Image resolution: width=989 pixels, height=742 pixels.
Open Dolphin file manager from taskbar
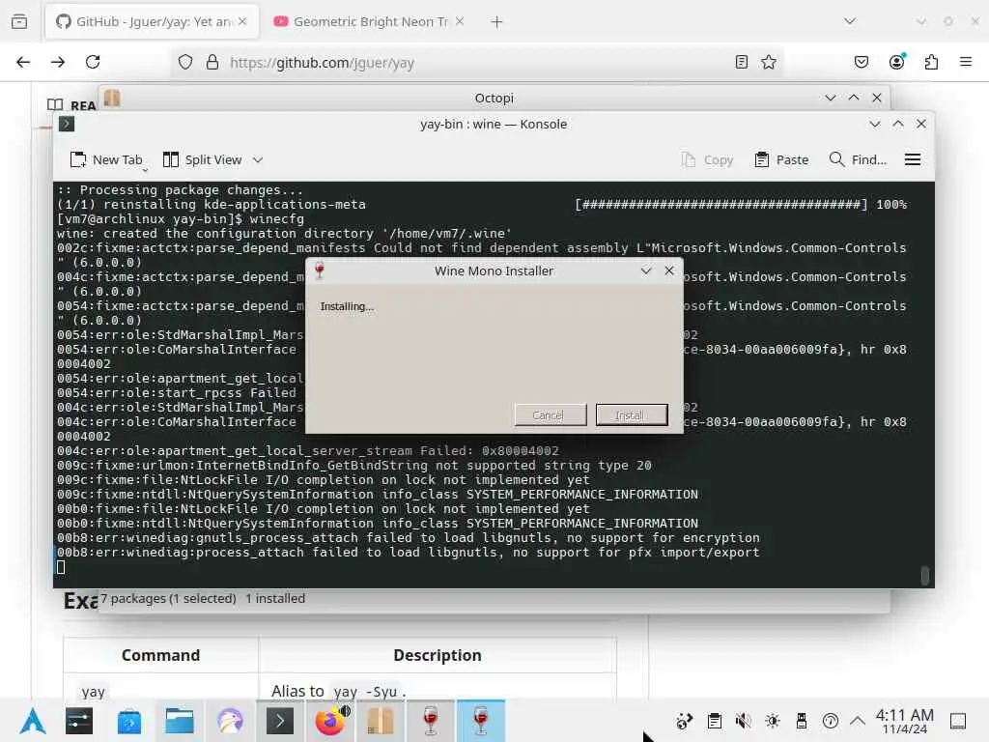coord(179,721)
